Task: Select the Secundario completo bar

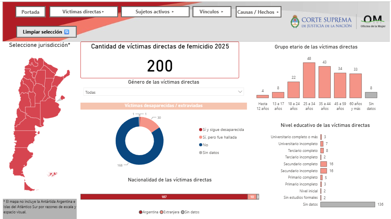Action: point(323,164)
